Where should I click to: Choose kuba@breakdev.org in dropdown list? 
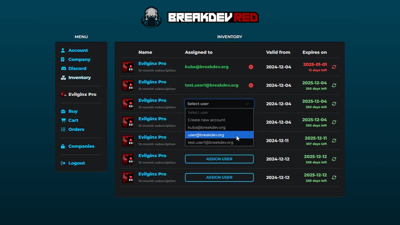(219, 127)
